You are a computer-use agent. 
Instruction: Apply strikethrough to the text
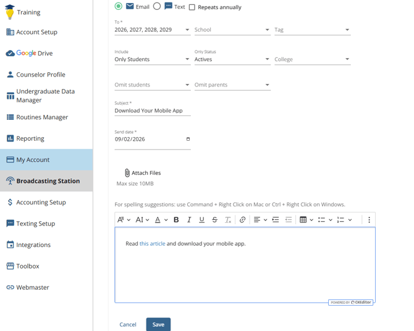[x=214, y=220]
